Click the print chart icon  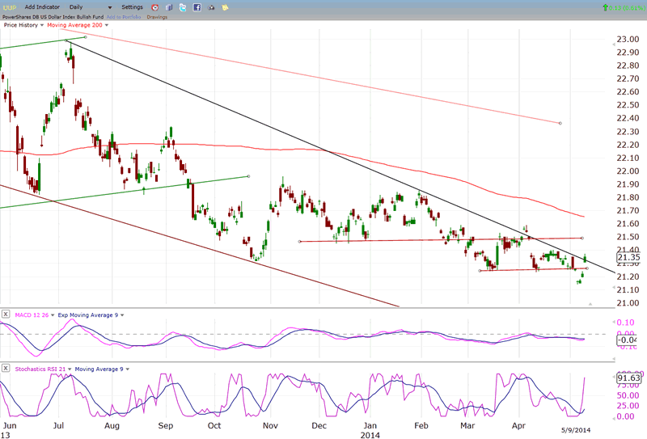[x=211, y=7]
